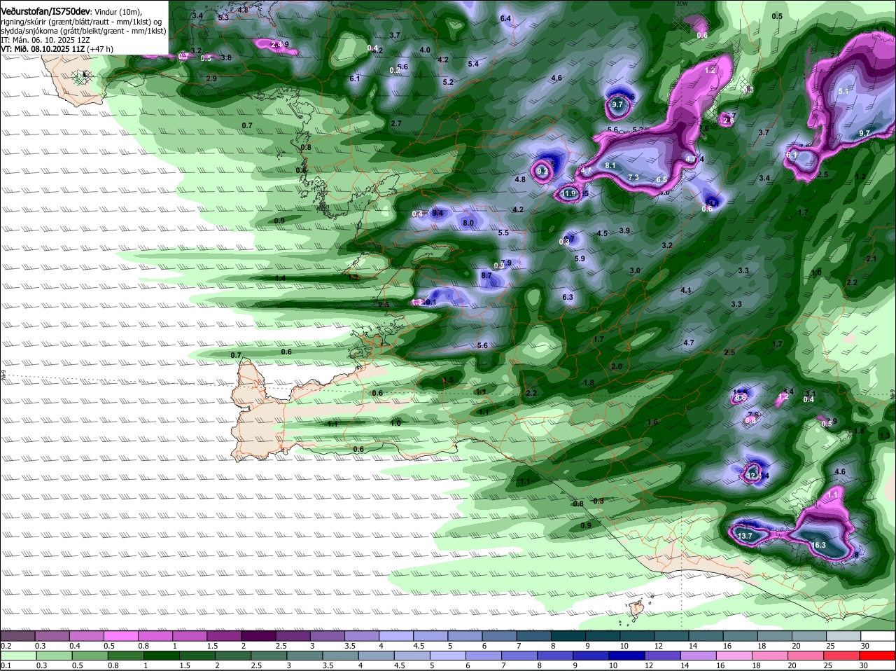The image size is (896, 671).
Task: Click the 8.0 precipitation value
Action: click(x=469, y=223)
